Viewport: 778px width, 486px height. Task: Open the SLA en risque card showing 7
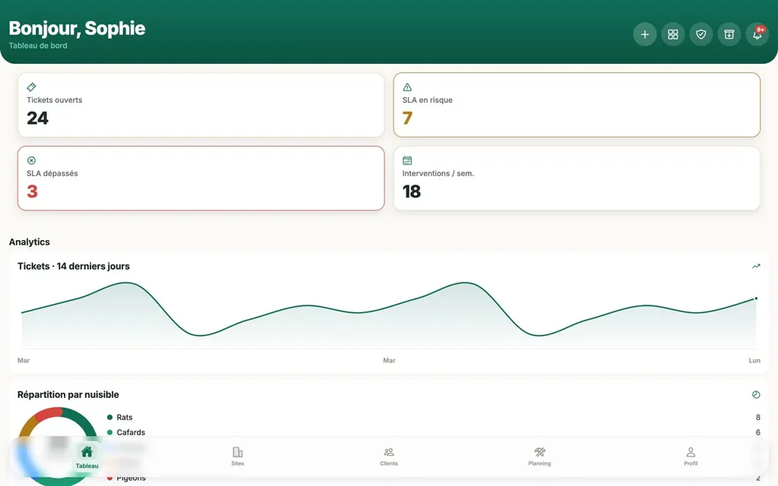(x=577, y=105)
